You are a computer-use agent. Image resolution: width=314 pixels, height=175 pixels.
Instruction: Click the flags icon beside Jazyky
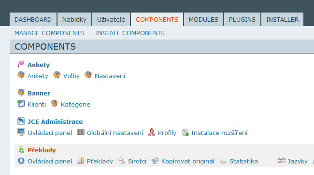tap(282, 161)
